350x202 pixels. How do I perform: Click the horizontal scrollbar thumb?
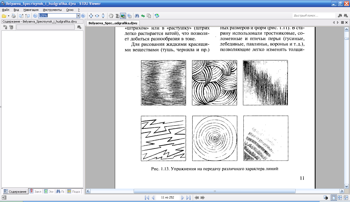point(215,191)
